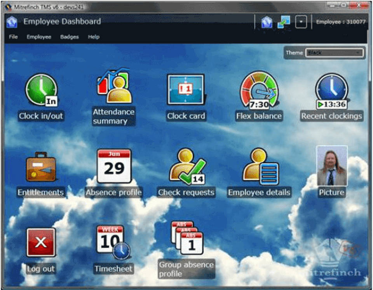The width and height of the screenshot is (373, 290).
Task: Open the Employee details icon
Action: (x=260, y=166)
